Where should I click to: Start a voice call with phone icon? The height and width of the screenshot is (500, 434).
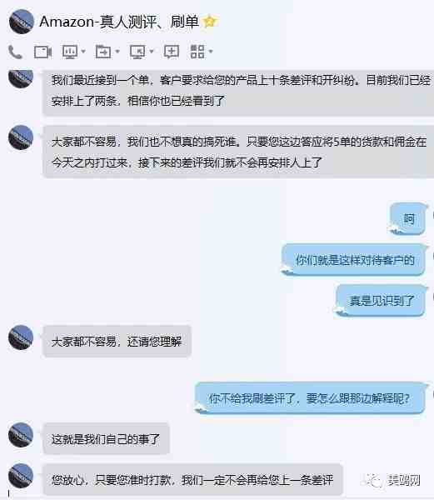click(15, 52)
